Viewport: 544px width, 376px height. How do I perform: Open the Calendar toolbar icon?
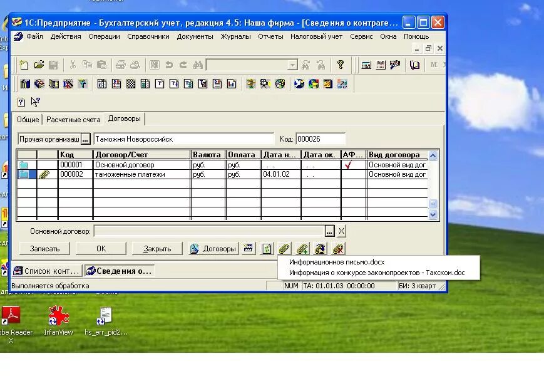[x=381, y=65]
